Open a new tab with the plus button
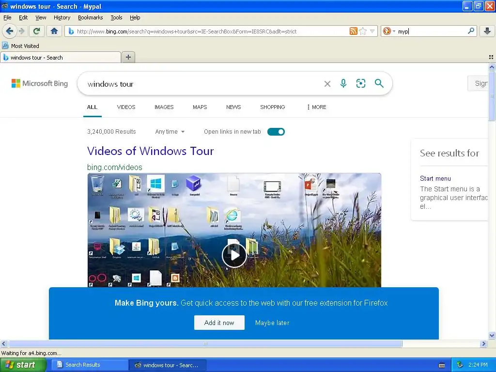This screenshot has width=496, height=372. point(128,57)
